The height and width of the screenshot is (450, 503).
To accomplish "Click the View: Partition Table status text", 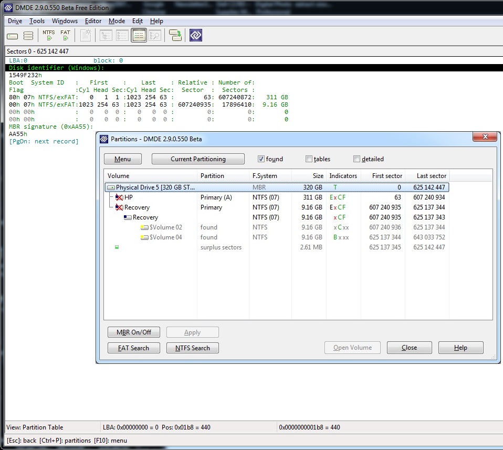I will click(35, 427).
